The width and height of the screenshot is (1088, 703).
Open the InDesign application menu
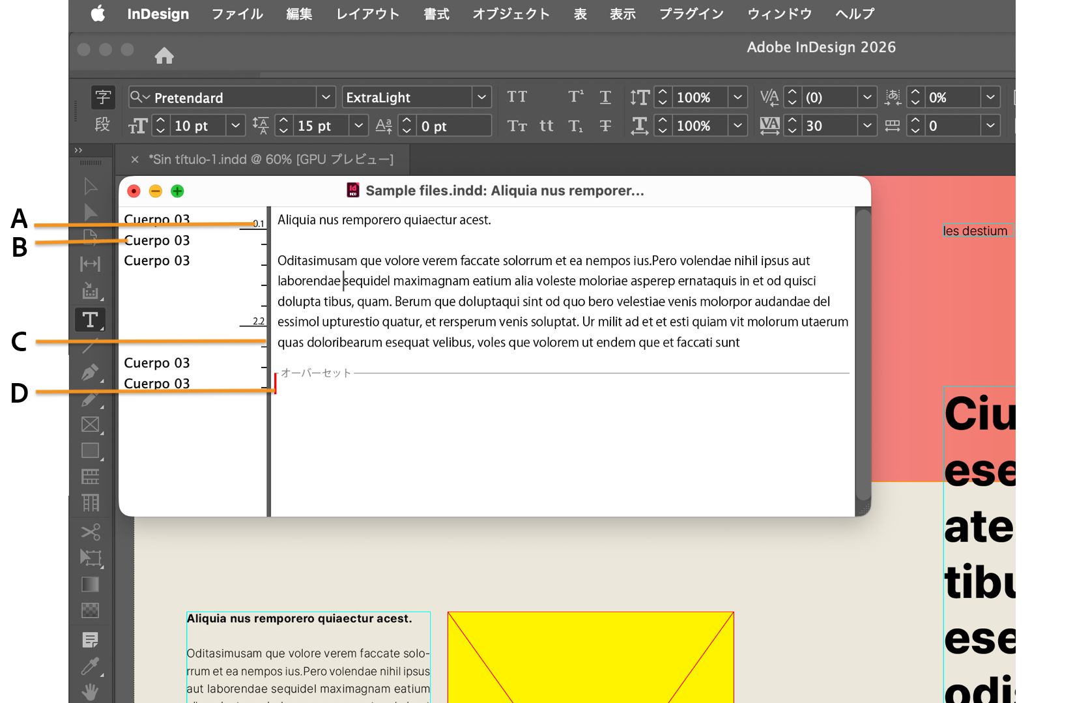click(158, 14)
